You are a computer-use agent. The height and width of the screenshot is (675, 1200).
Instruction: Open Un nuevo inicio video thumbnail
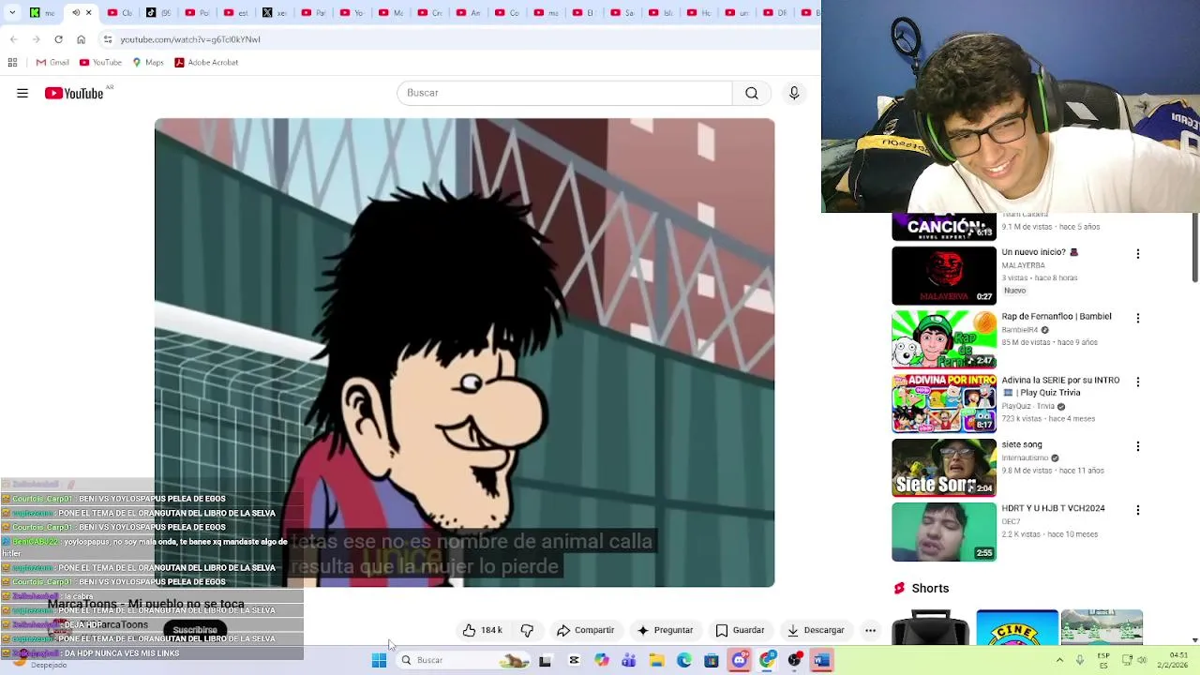coord(944,276)
